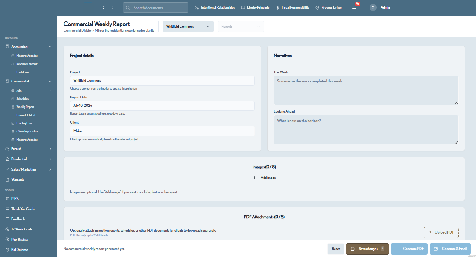Open the Admin user avatar

coord(373,8)
